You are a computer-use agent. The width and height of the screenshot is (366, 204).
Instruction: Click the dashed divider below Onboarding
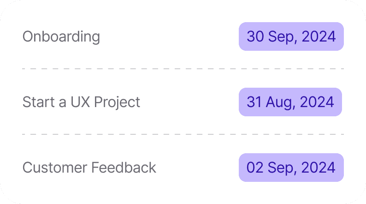[x=183, y=69]
